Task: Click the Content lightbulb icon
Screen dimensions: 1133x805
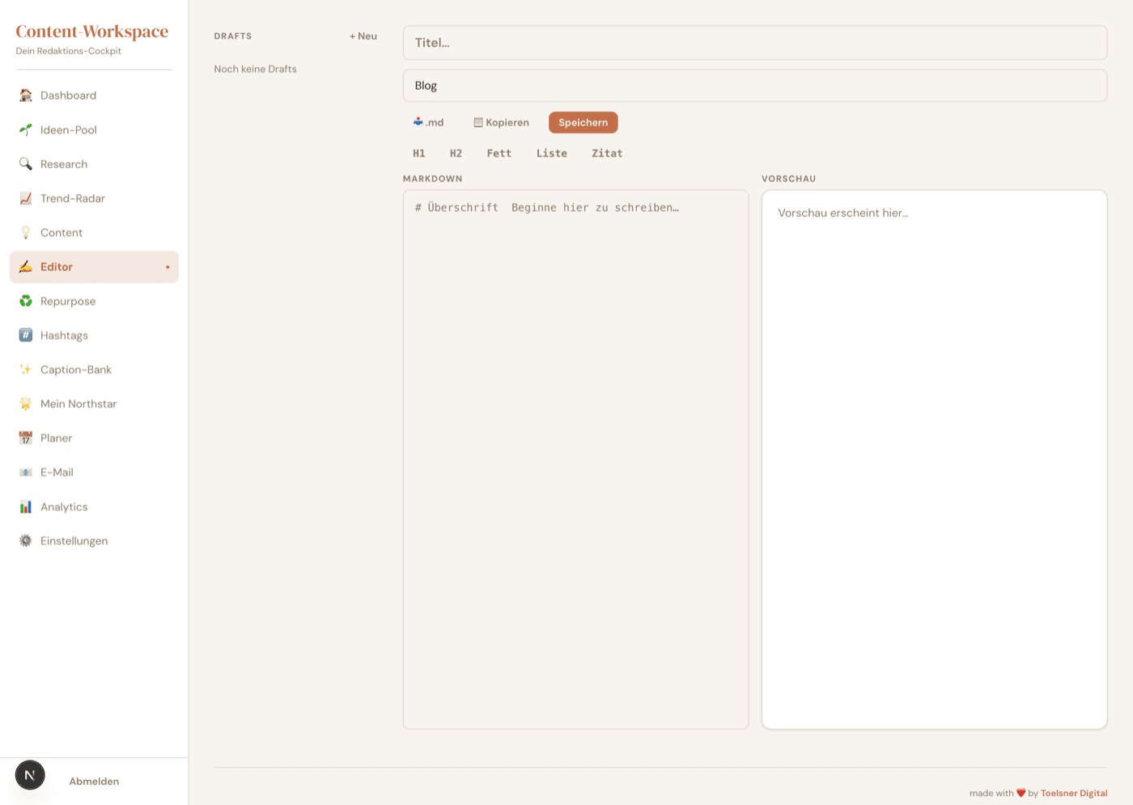Action: click(26, 232)
